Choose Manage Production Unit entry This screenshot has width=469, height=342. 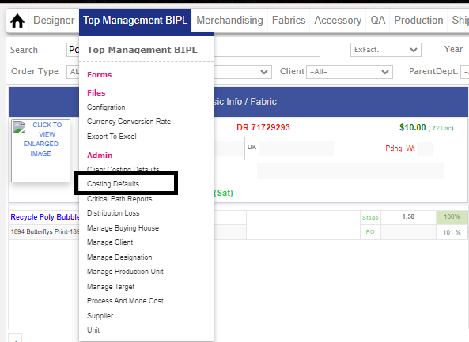(125, 272)
